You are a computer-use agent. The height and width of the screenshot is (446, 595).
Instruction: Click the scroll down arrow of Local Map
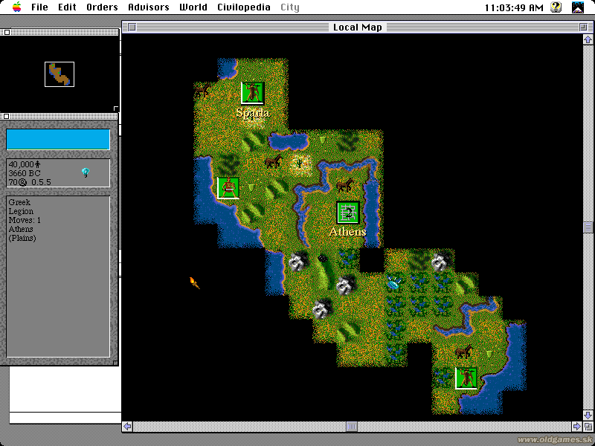coord(588,415)
